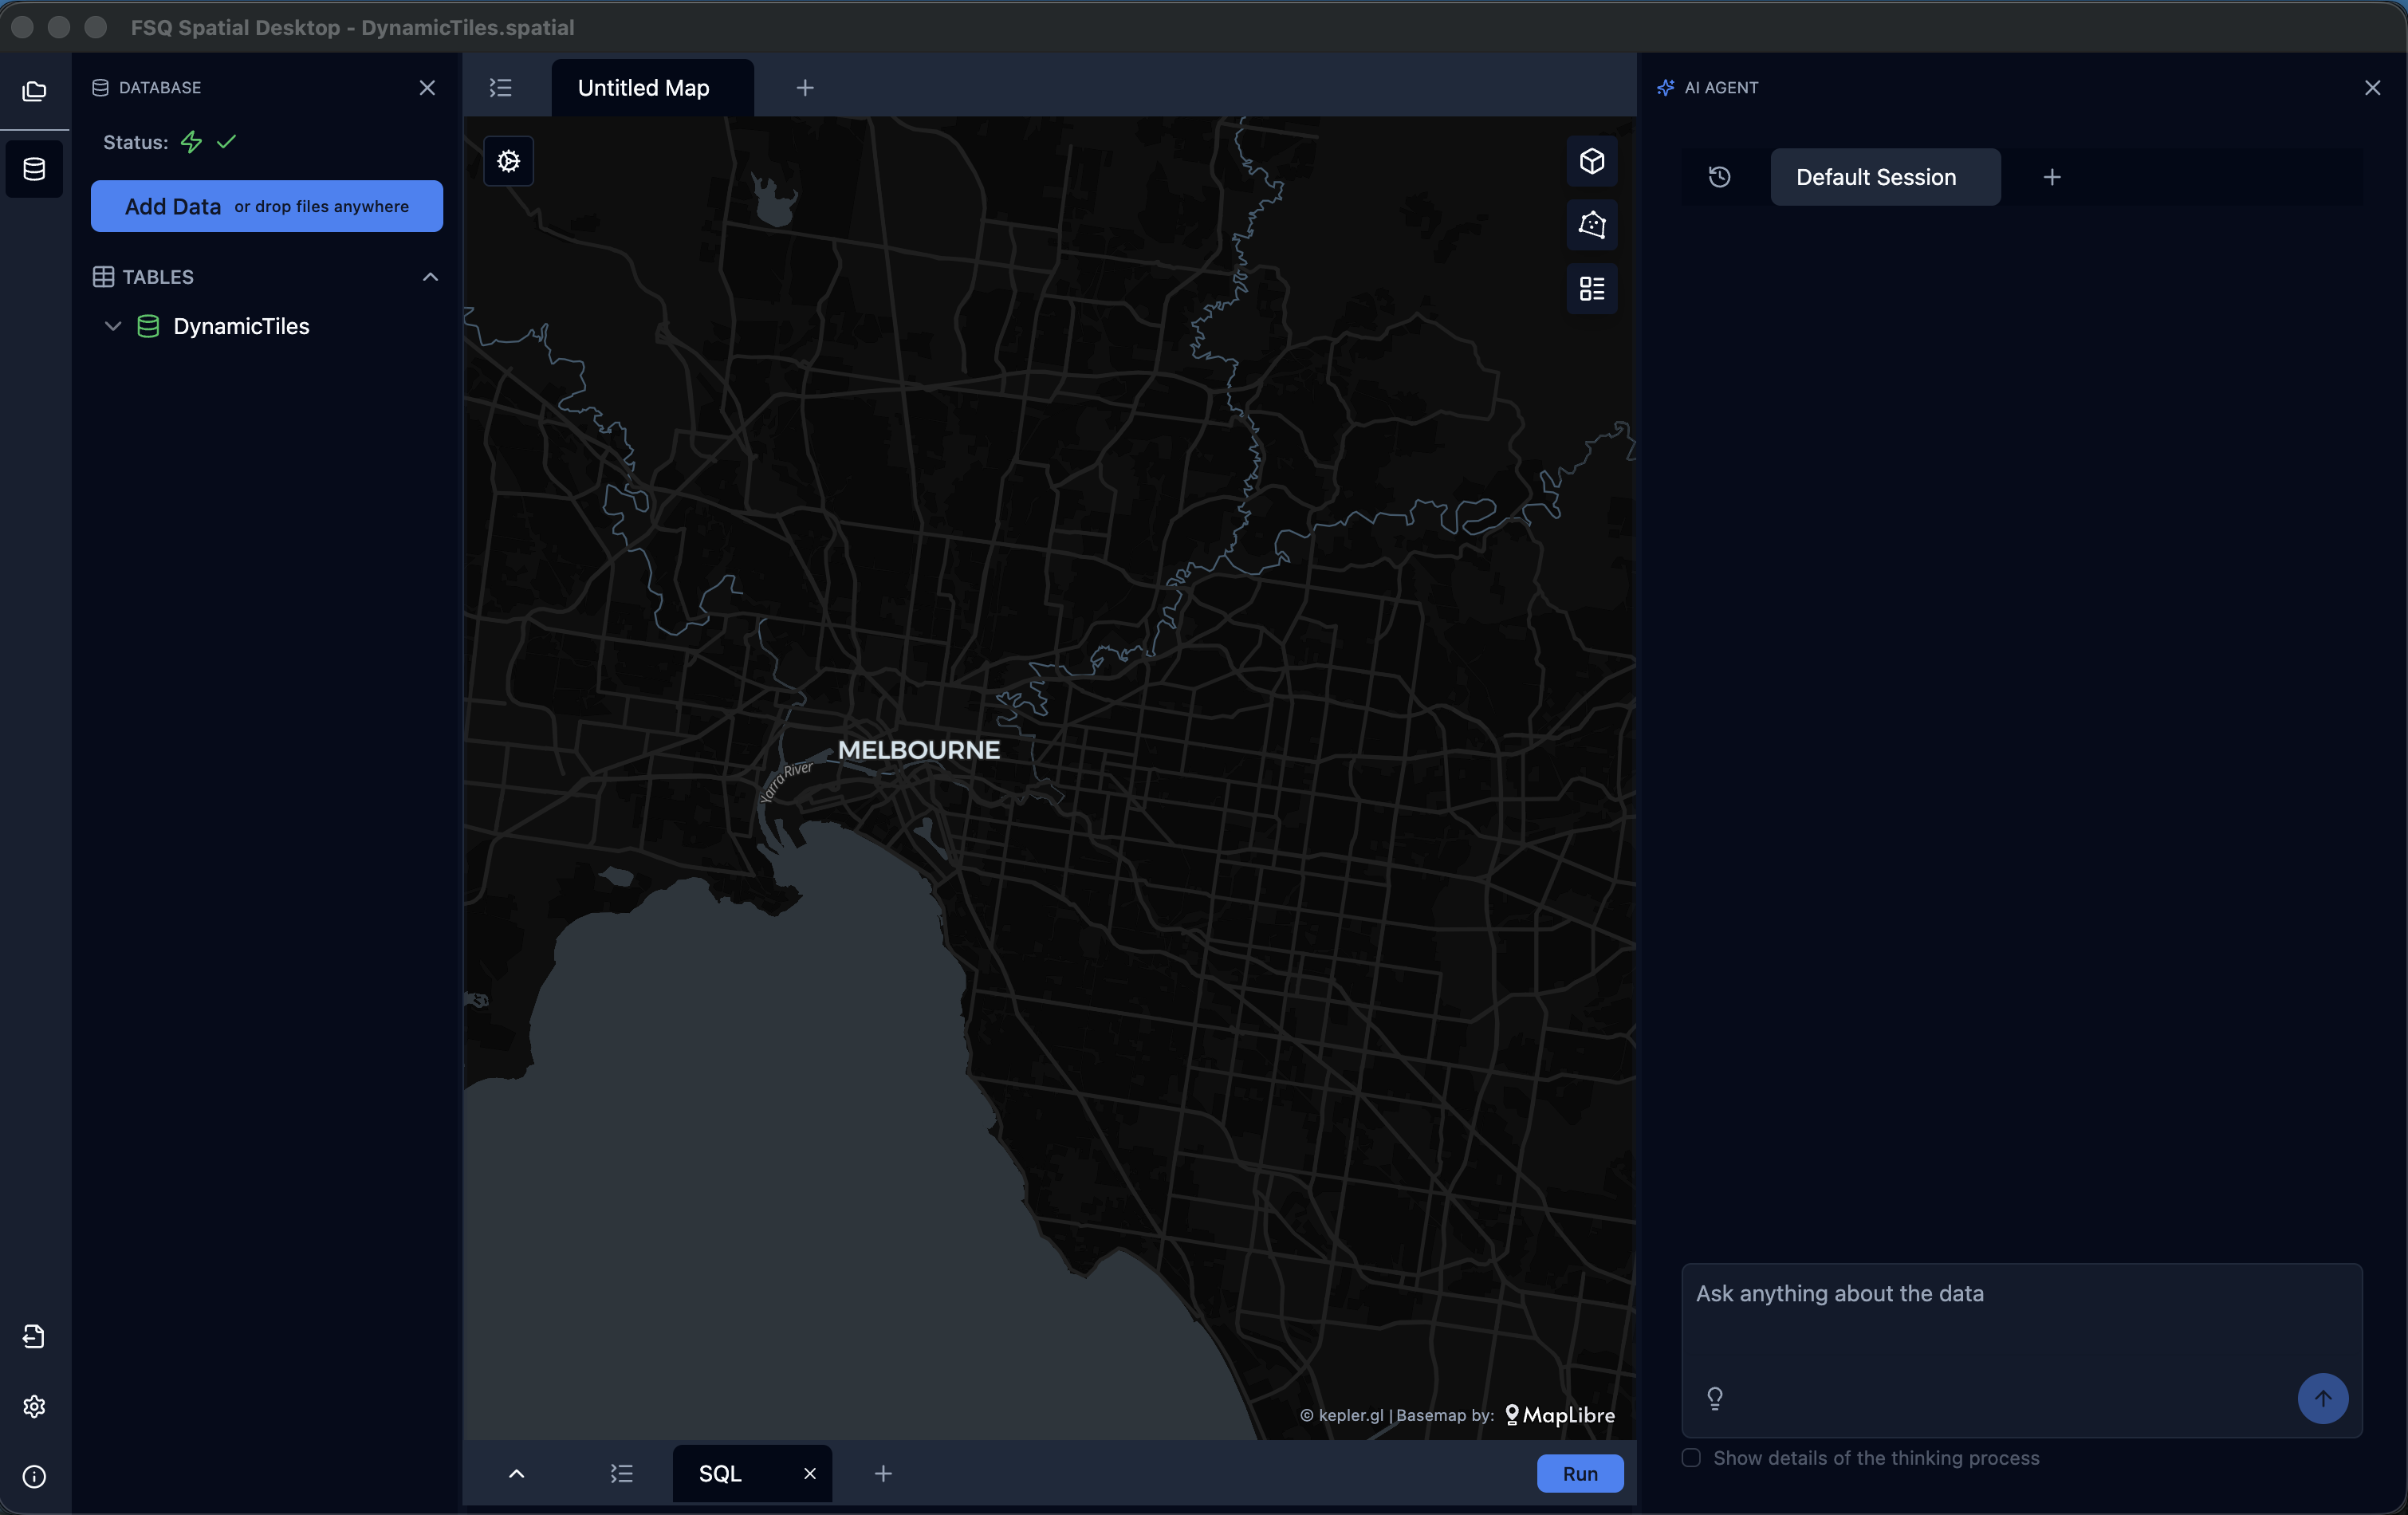Enable Show details of thinking process
Screen dimensions: 2408x1515
click(1691, 1457)
